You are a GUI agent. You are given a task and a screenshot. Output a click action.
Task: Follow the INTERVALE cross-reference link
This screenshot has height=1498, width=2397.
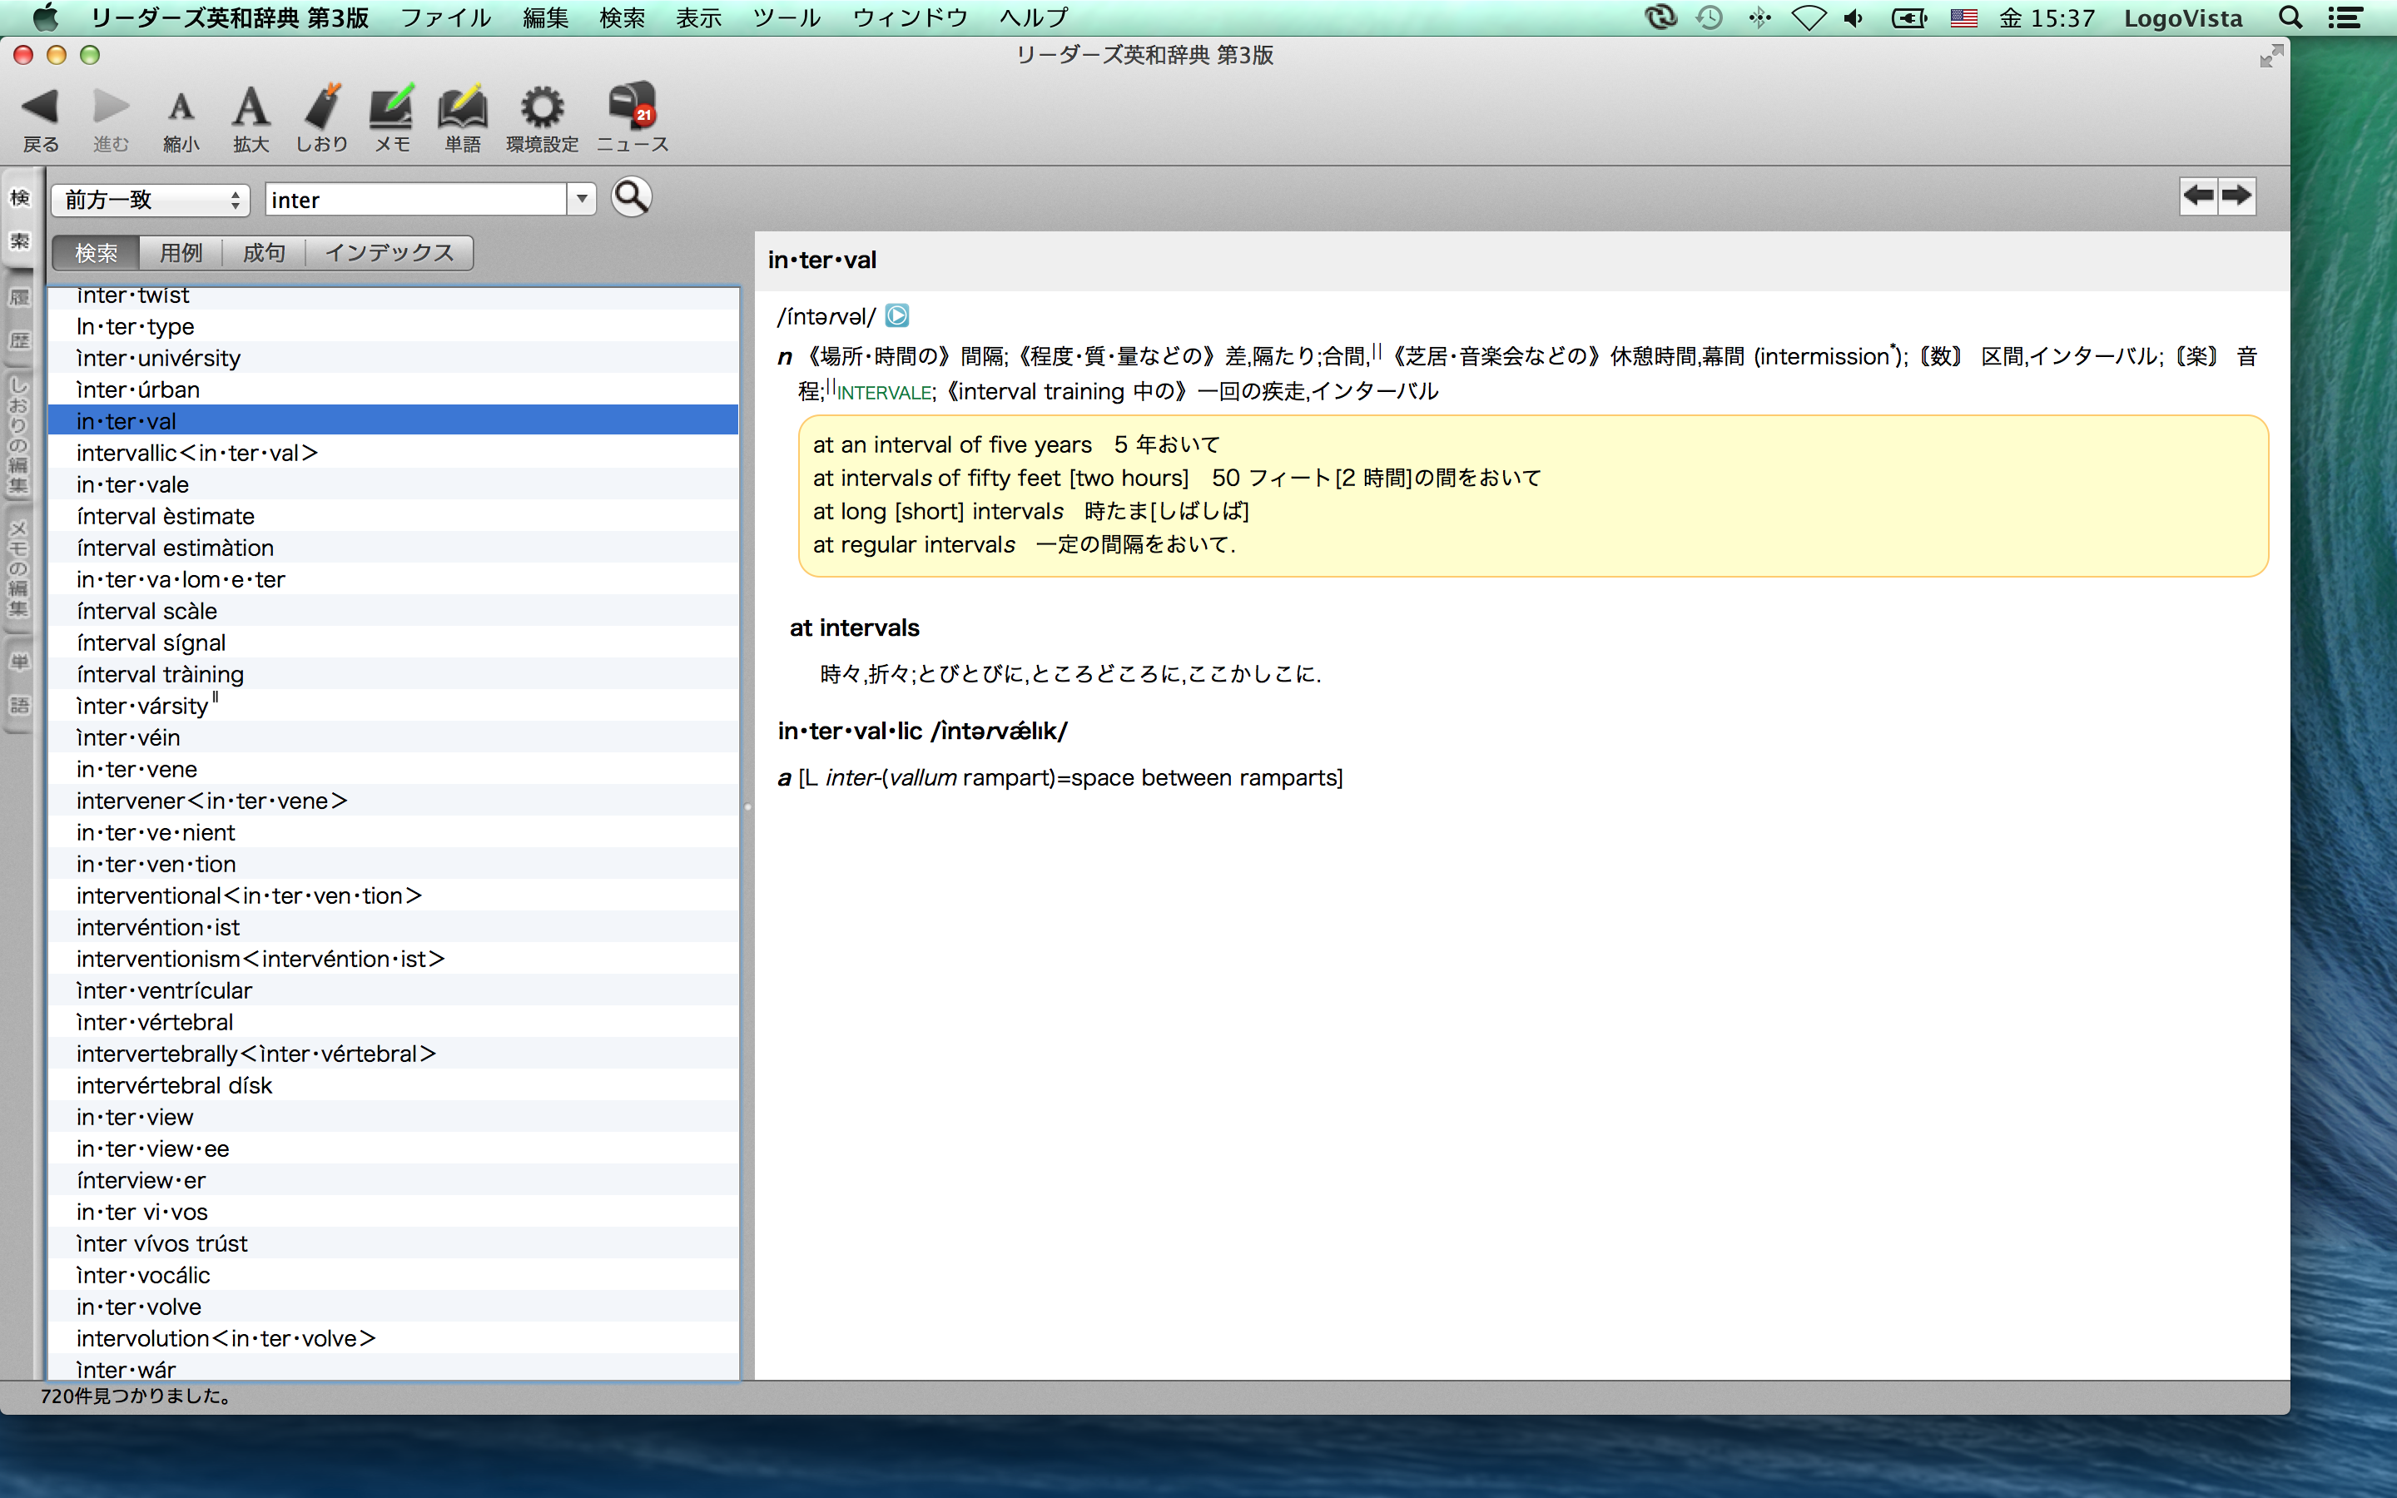(x=884, y=394)
